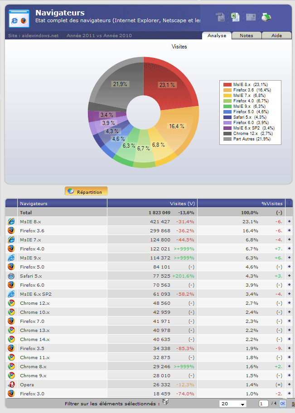The width and height of the screenshot is (295, 413).
Task: Click the Chrome 8.x browser icon
Action: click(x=11, y=366)
